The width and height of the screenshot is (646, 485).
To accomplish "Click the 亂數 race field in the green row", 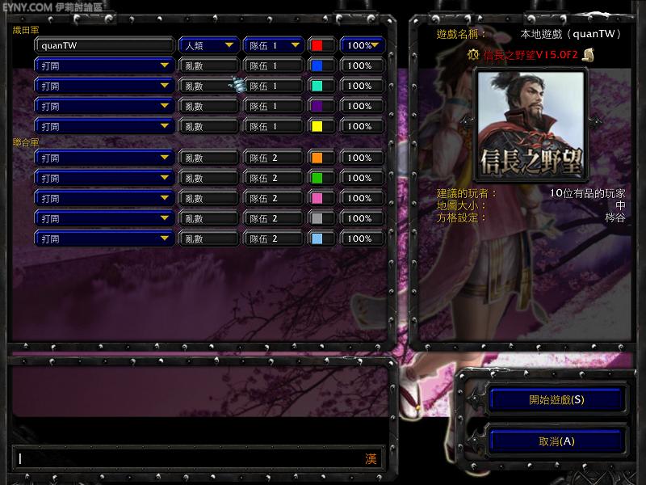I will click(209, 178).
